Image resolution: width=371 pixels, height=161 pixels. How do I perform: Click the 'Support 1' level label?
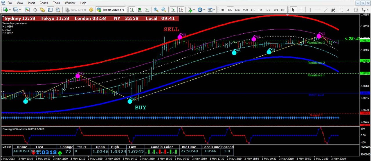pyautogui.click(x=316, y=115)
